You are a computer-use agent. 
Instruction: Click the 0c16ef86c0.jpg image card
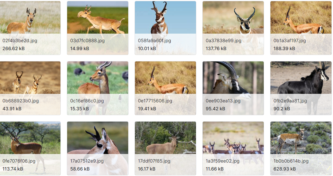pos(98,88)
